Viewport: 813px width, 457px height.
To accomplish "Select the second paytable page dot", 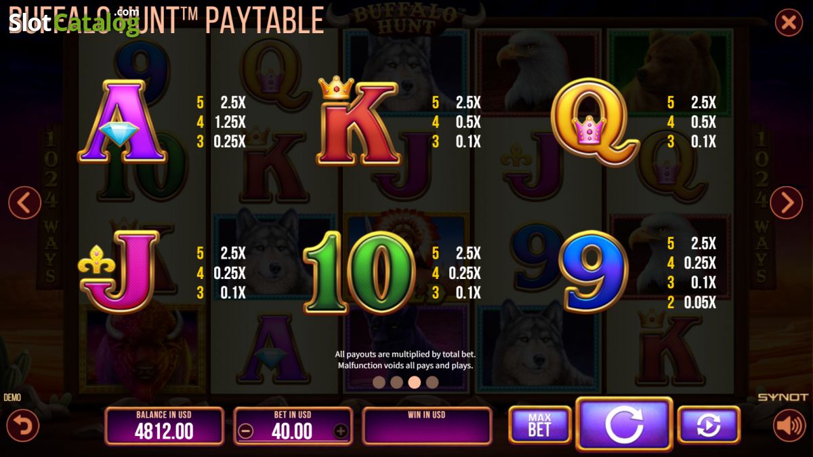I will click(397, 383).
